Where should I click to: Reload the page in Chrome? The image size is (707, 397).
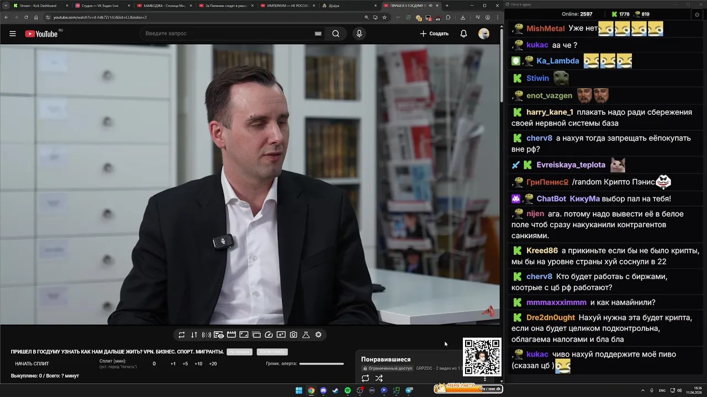click(26, 17)
